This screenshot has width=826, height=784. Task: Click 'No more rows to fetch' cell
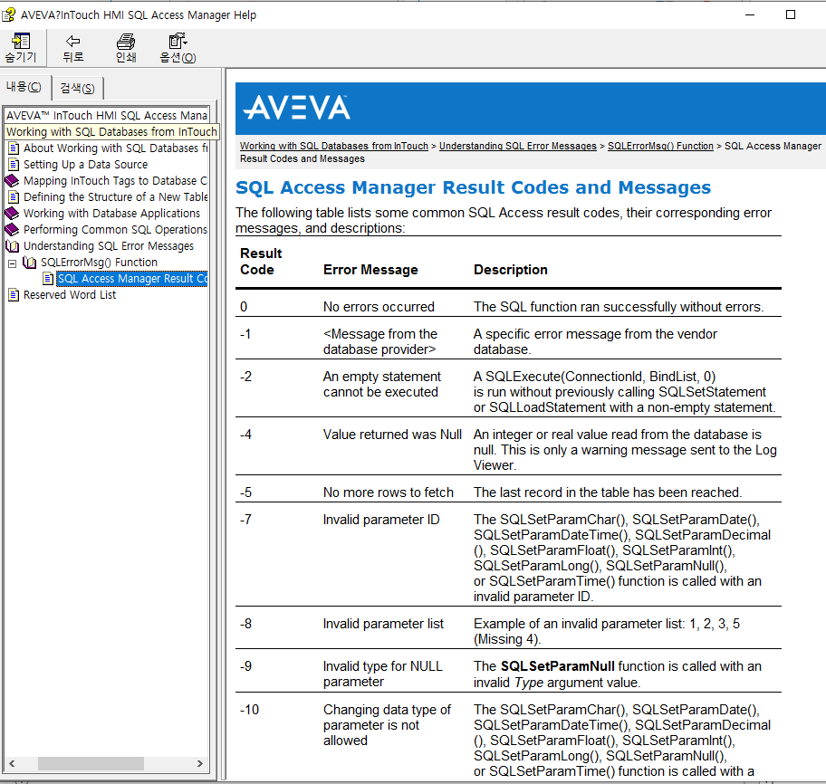coord(389,492)
